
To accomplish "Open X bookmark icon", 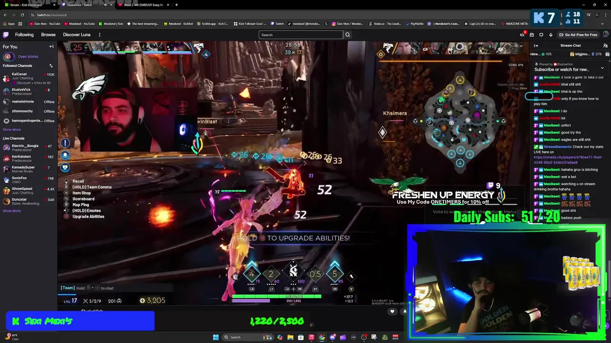I will click(x=327, y=23).
